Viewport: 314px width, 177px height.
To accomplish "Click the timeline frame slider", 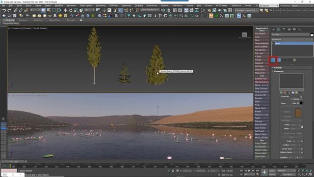I will [14, 162].
